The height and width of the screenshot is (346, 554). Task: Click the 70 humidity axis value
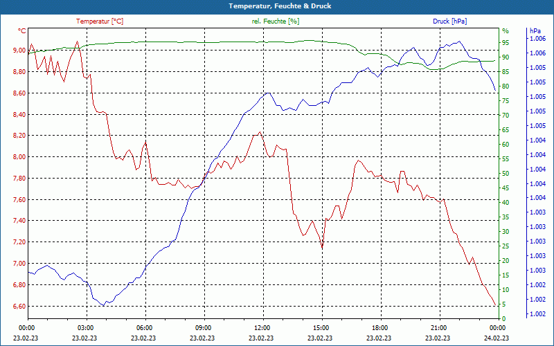[506, 115]
